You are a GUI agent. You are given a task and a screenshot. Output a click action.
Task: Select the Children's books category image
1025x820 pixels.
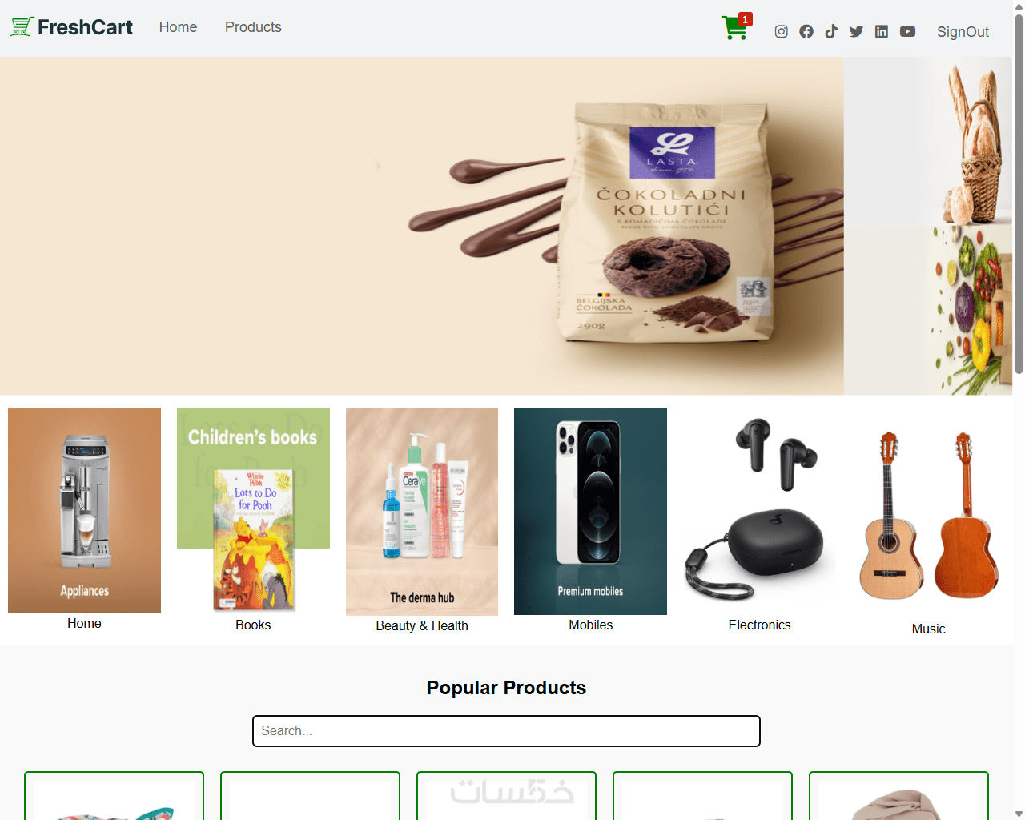(253, 511)
